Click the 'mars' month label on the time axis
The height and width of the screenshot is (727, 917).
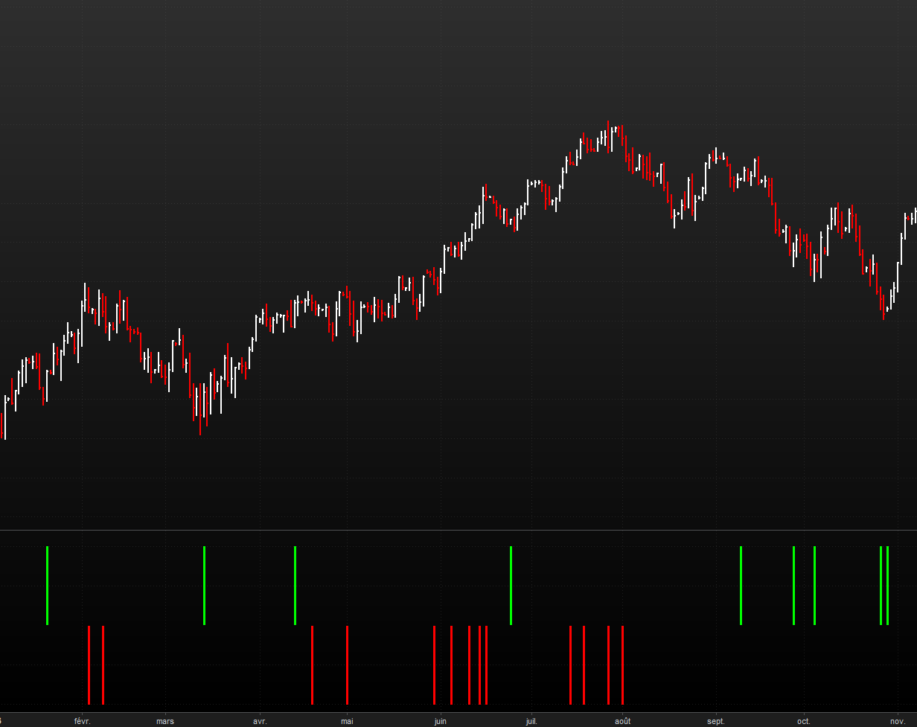[x=165, y=721]
